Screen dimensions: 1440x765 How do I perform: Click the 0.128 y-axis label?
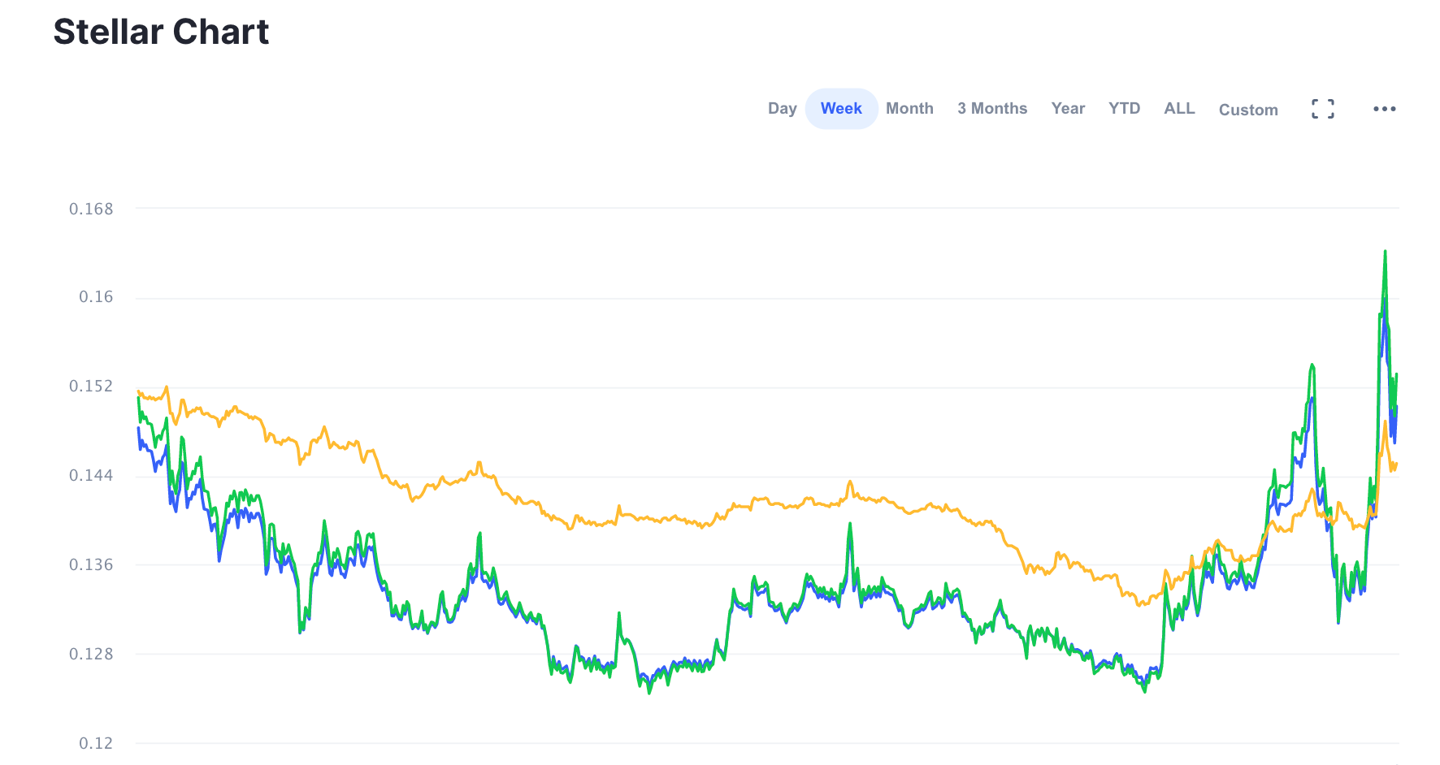point(91,654)
